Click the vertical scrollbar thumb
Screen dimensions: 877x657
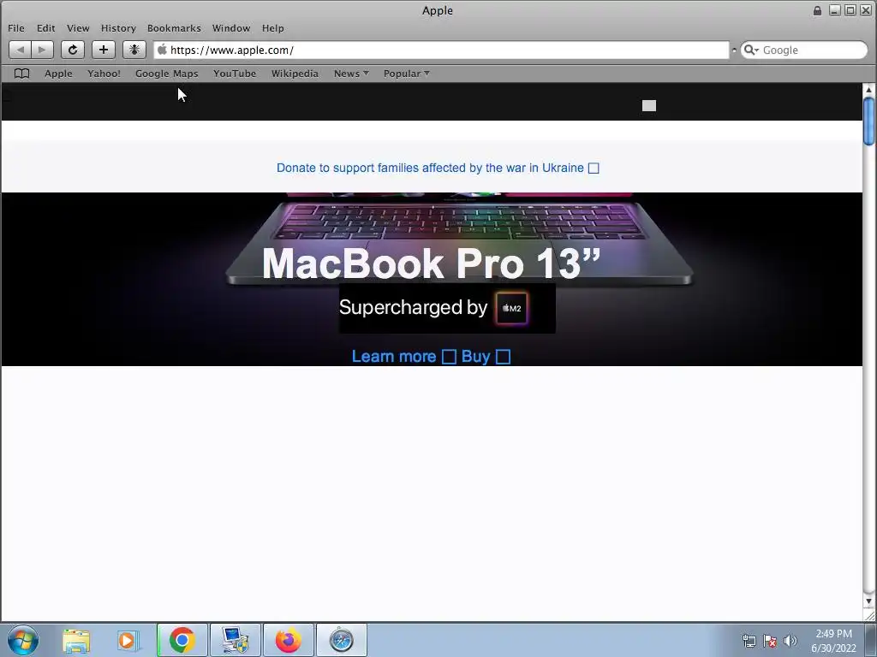tap(868, 121)
